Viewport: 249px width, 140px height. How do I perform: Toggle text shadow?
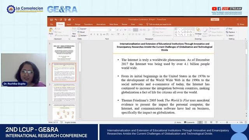point(101,34)
